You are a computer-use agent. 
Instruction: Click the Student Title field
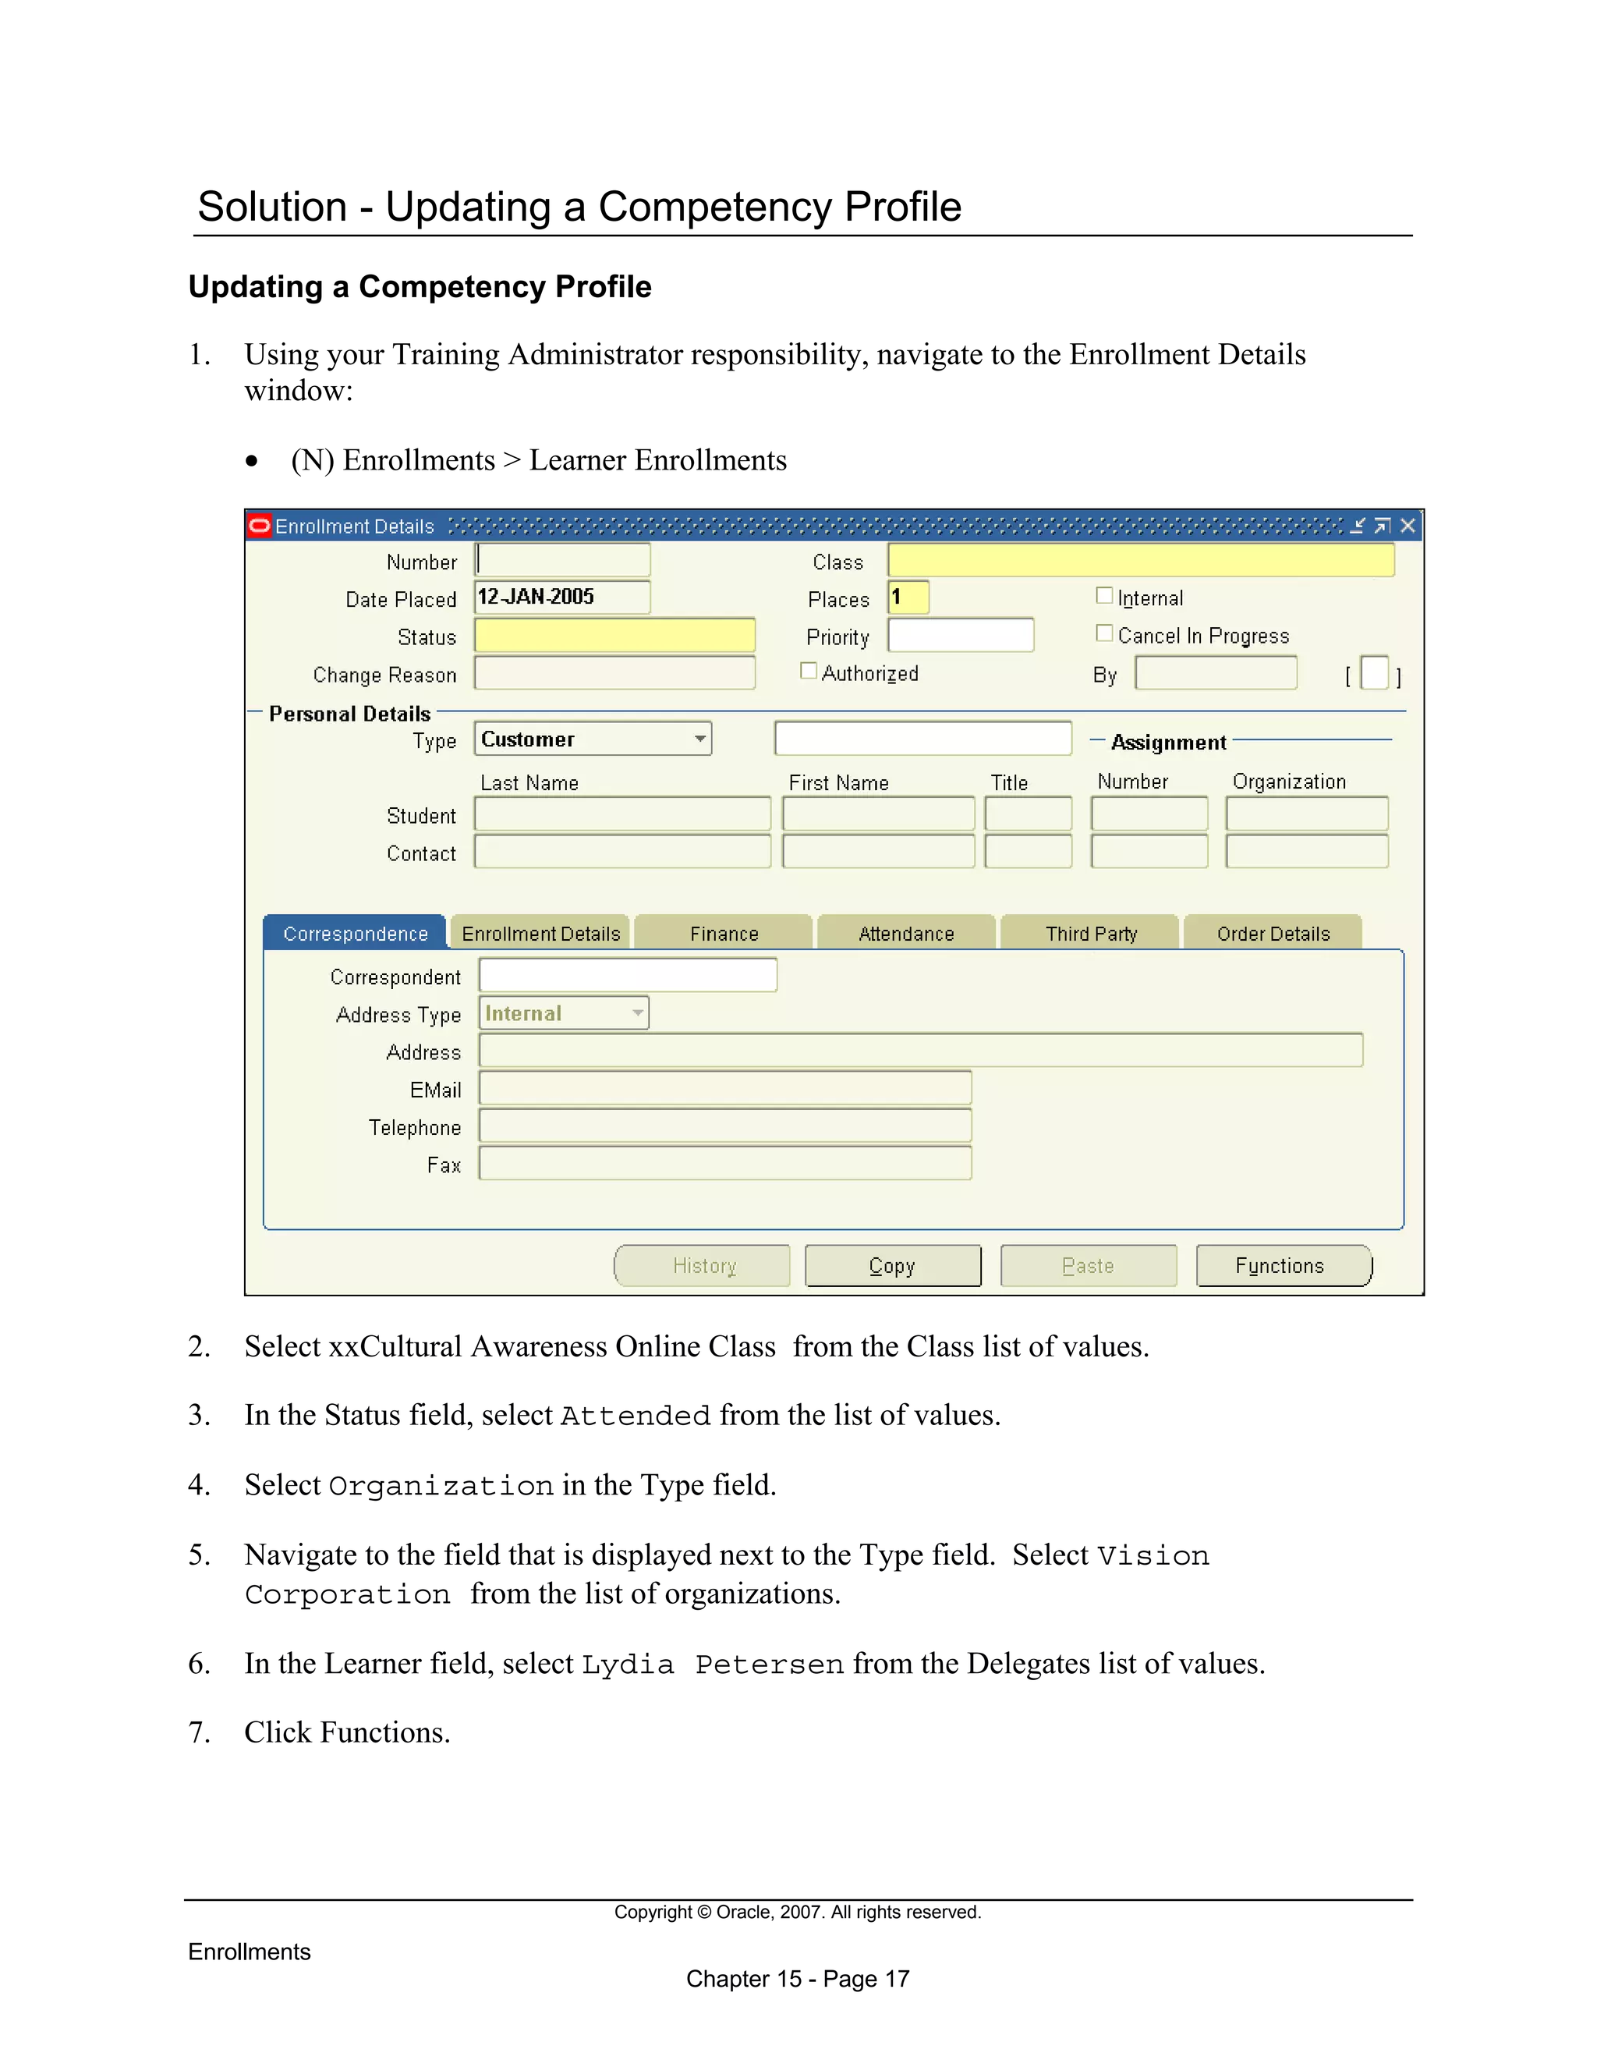click(x=1029, y=814)
